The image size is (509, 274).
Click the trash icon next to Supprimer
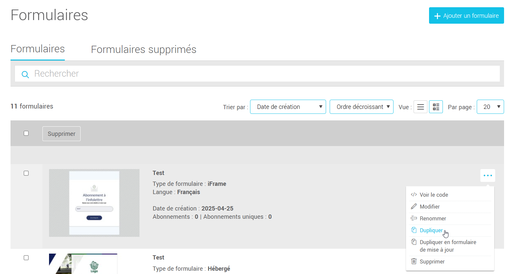click(414, 261)
